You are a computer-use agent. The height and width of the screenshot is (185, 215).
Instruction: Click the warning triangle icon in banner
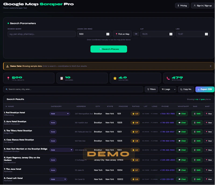click(x=8, y=66)
